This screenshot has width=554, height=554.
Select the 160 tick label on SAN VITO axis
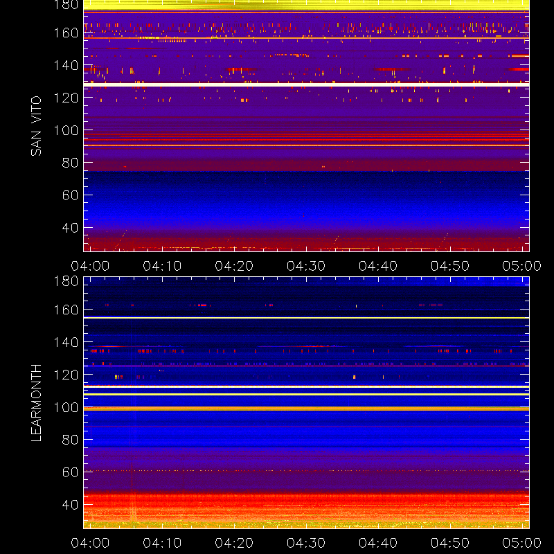(x=66, y=33)
